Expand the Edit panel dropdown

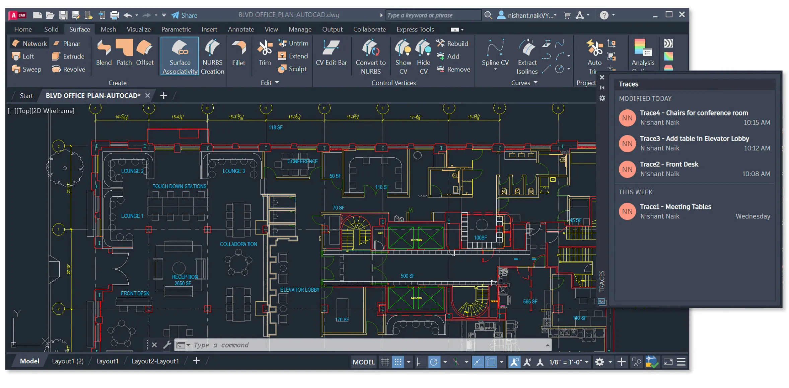(276, 82)
